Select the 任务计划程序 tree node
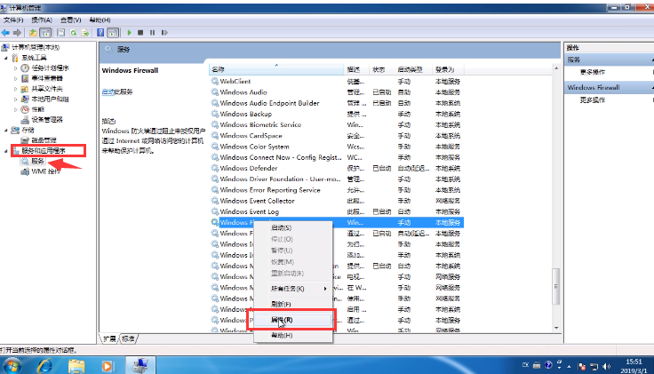The width and height of the screenshot is (654, 374). [50, 68]
